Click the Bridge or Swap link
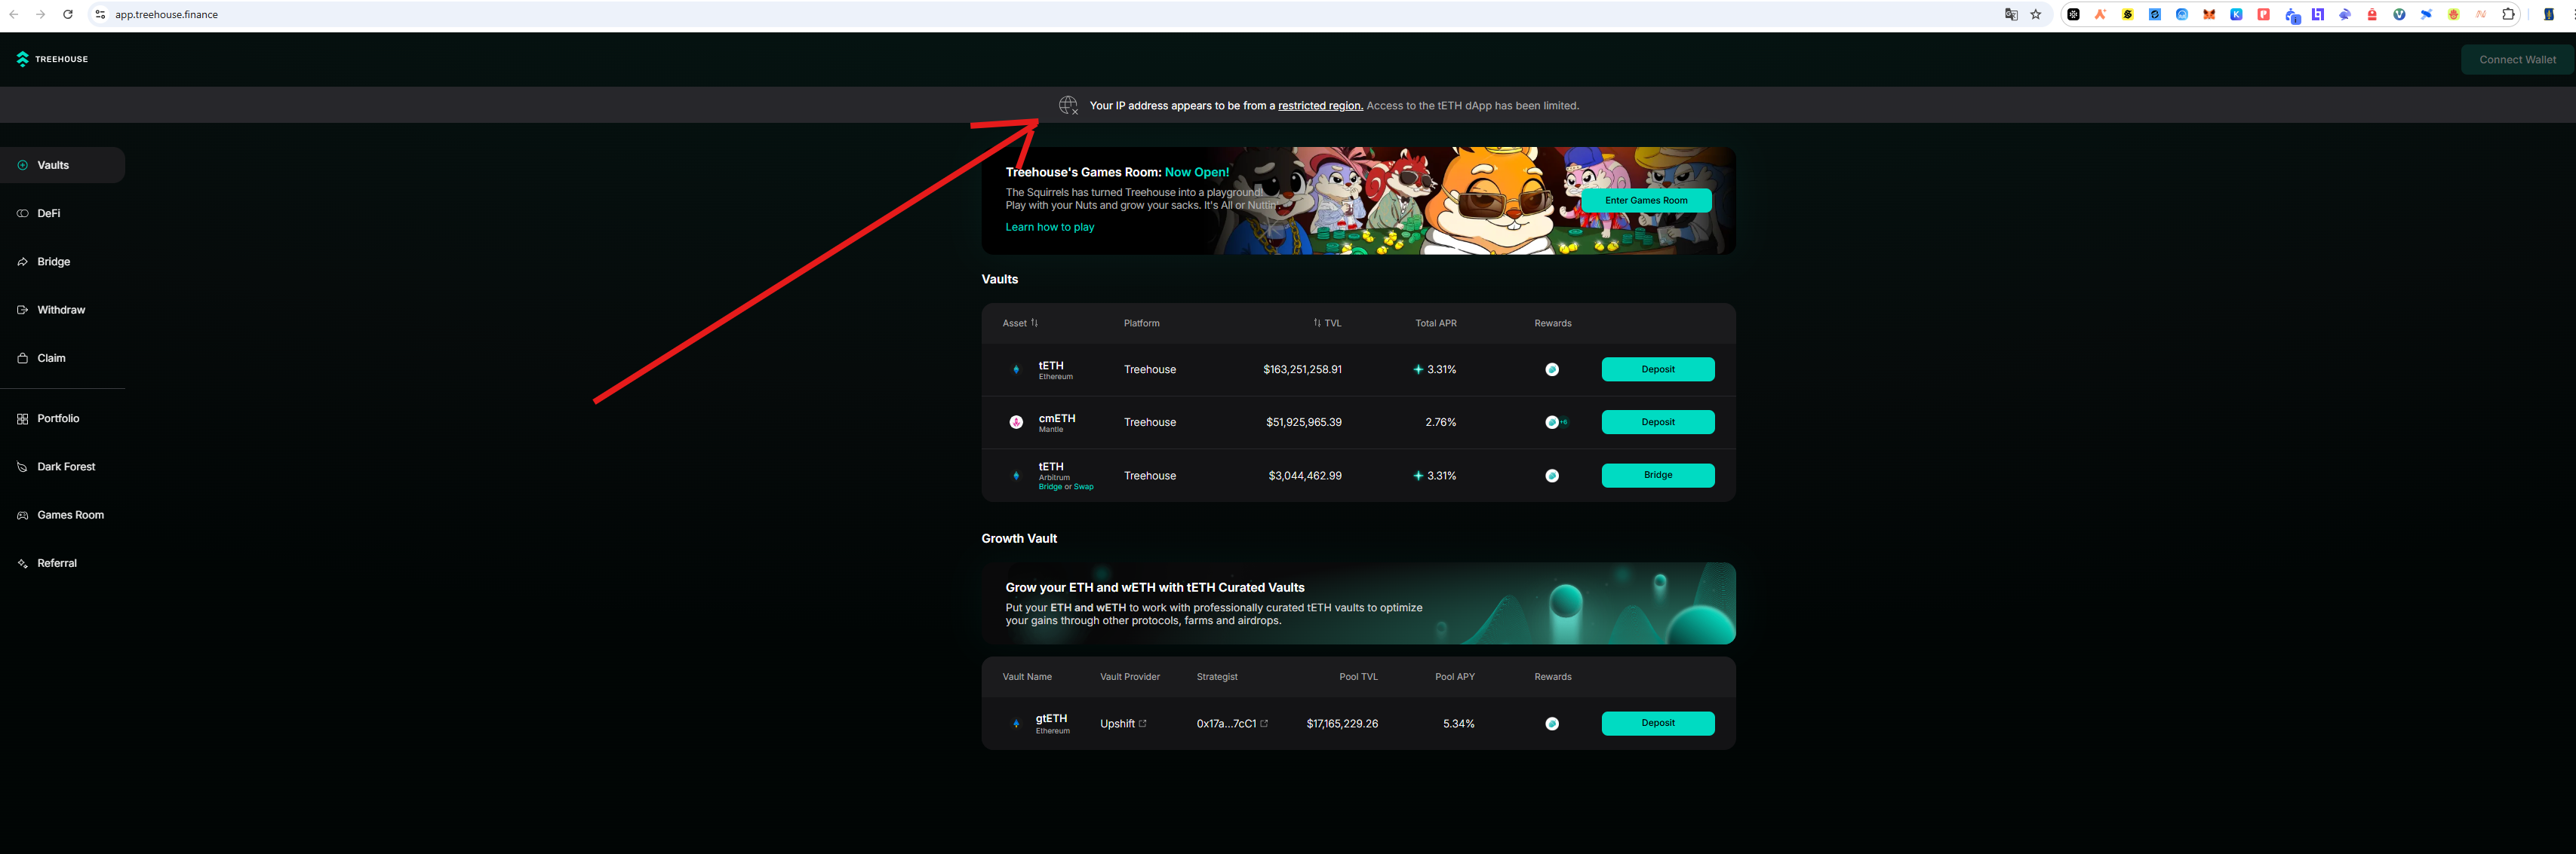Screen dimensions: 2576x854 (x=1065, y=488)
